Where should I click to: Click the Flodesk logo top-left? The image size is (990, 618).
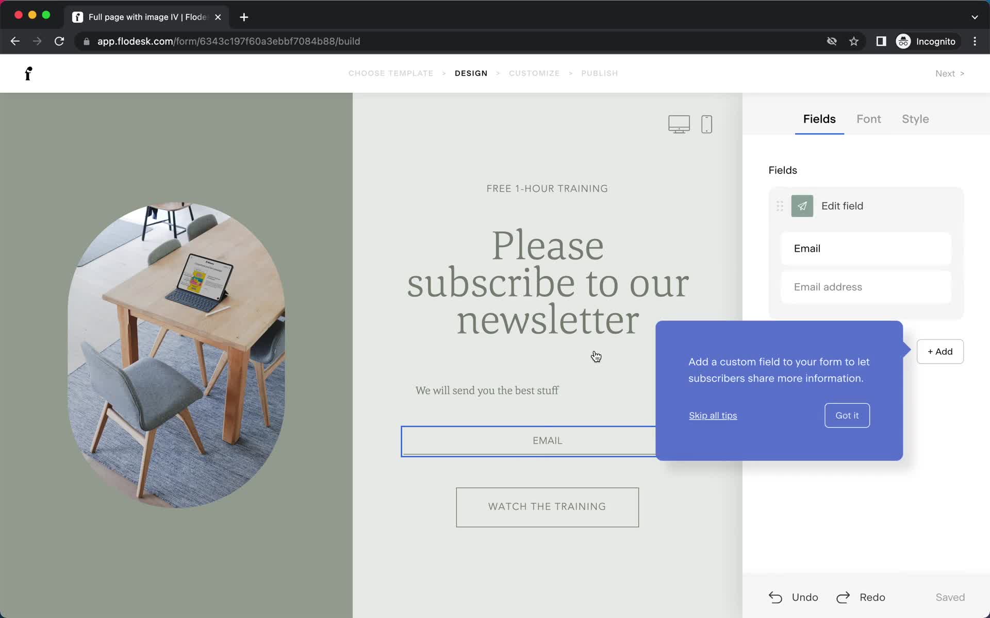point(28,73)
